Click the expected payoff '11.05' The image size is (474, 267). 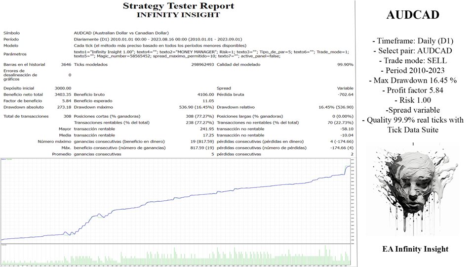208,101
